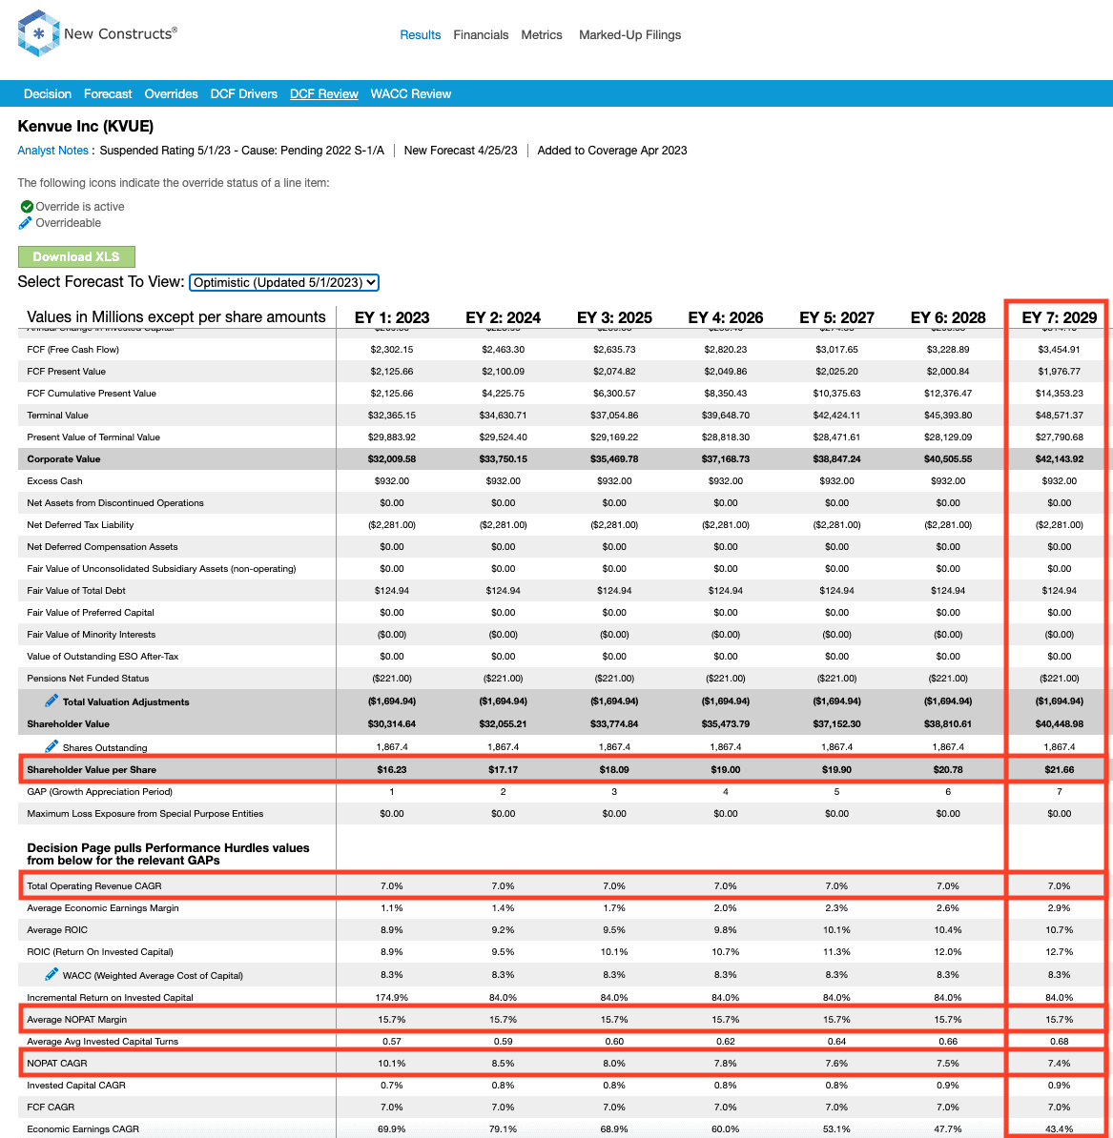Open the Select Forecast To View dropdown
Viewport: 1113px width, 1138px height.
coord(284,282)
